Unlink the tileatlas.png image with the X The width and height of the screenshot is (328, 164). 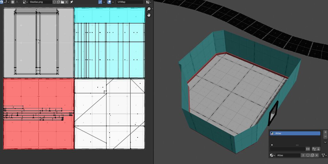pos(67,2)
